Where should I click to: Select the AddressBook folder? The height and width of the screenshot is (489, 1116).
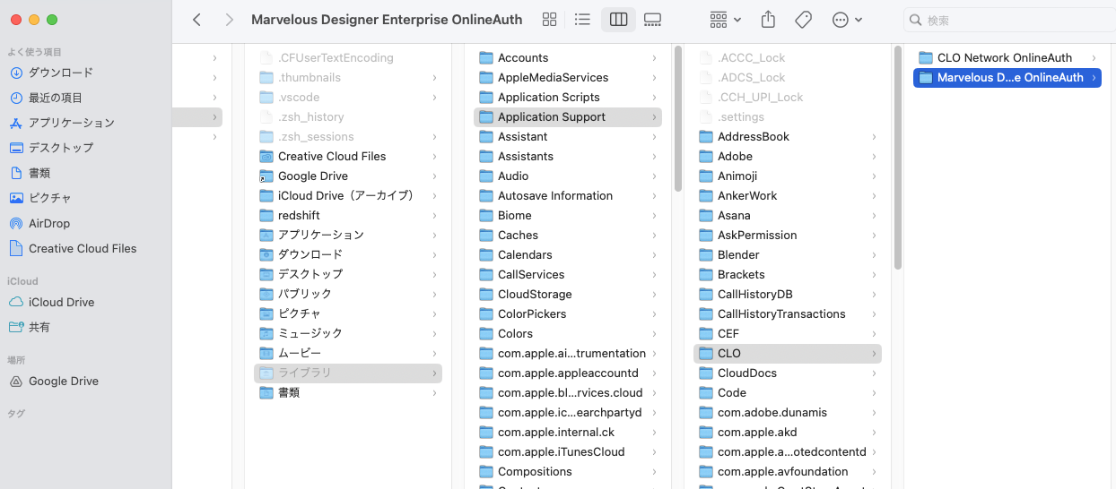[788, 136]
